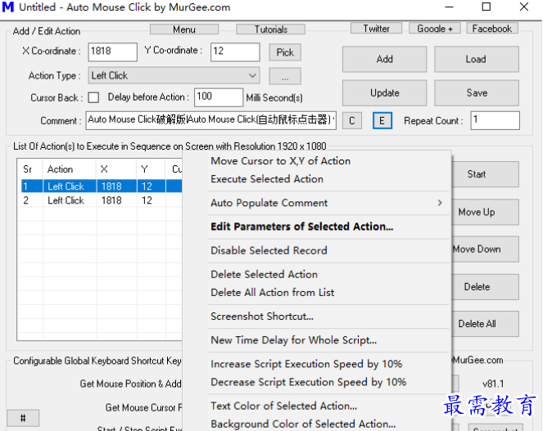Click the Repeat Count field
The width and height of the screenshot is (543, 431).
(495, 120)
